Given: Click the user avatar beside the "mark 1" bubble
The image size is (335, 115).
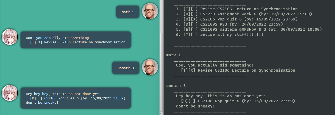Looking at the screenshot, I should pos(150,11).
